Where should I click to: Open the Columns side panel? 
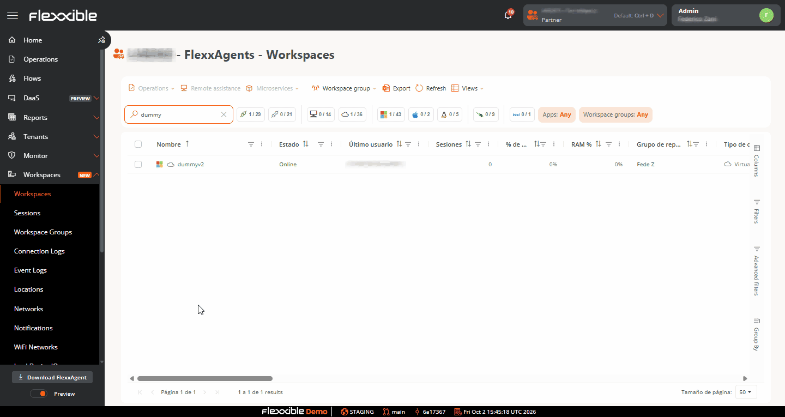pos(756,160)
